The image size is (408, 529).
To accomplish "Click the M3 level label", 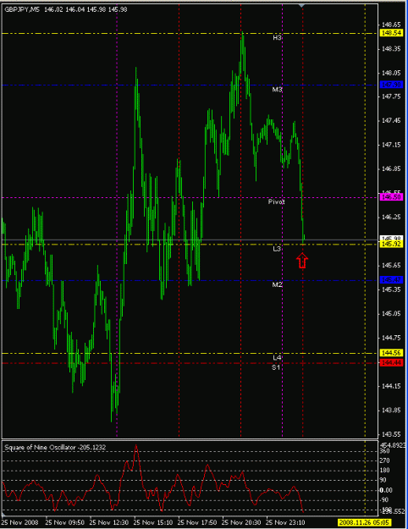I will pyautogui.click(x=277, y=90).
